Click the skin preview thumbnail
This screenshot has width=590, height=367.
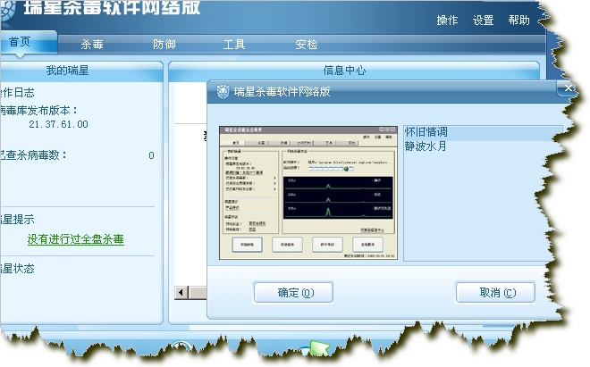tap(308, 193)
